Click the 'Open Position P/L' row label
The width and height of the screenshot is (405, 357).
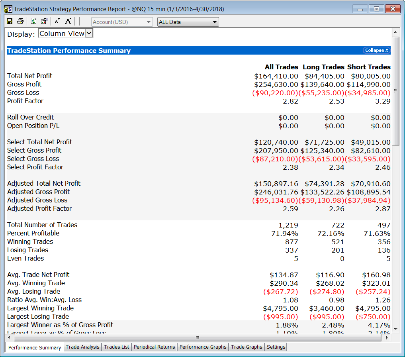coord(33,126)
